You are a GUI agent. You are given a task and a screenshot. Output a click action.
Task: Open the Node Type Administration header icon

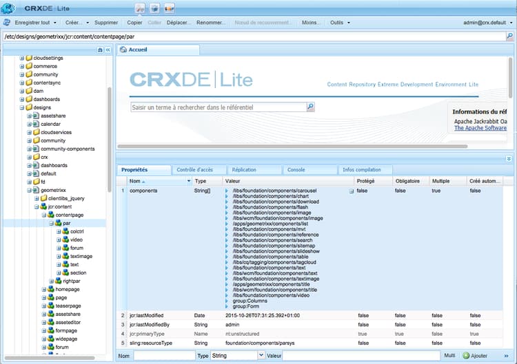click(x=169, y=8)
